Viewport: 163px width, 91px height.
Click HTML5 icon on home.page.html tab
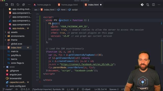(x=59, y=5)
